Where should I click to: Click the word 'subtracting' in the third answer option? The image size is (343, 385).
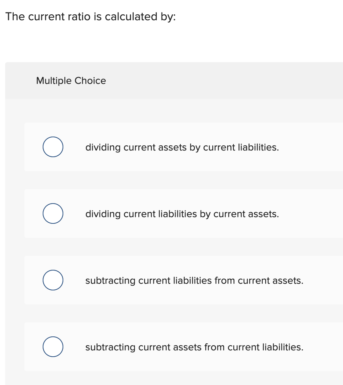[x=110, y=281]
